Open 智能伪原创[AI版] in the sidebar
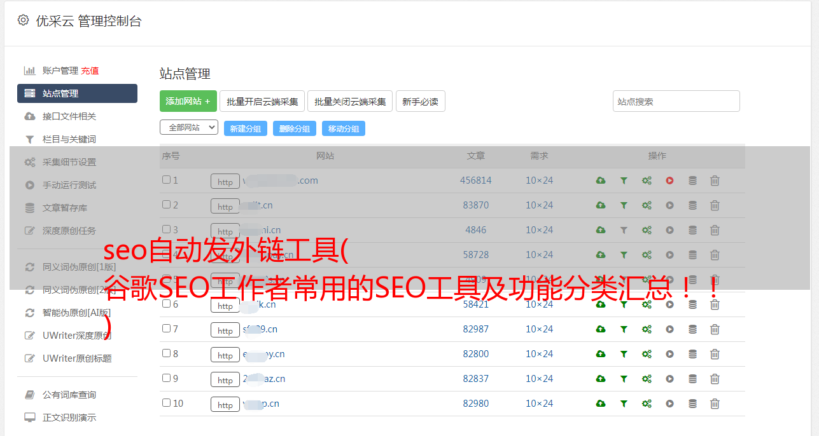 (x=77, y=313)
